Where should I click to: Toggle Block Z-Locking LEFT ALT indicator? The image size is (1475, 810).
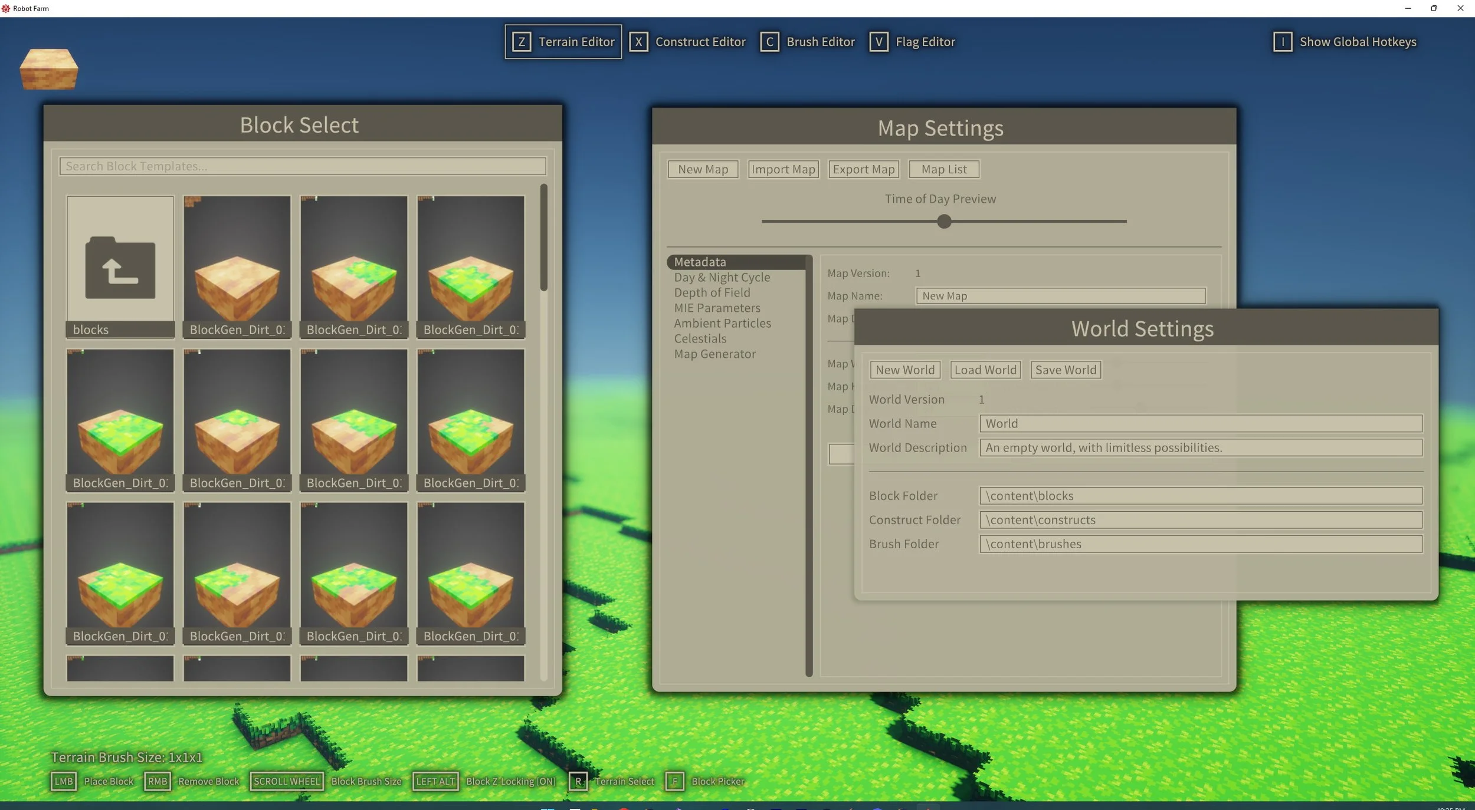tap(435, 781)
